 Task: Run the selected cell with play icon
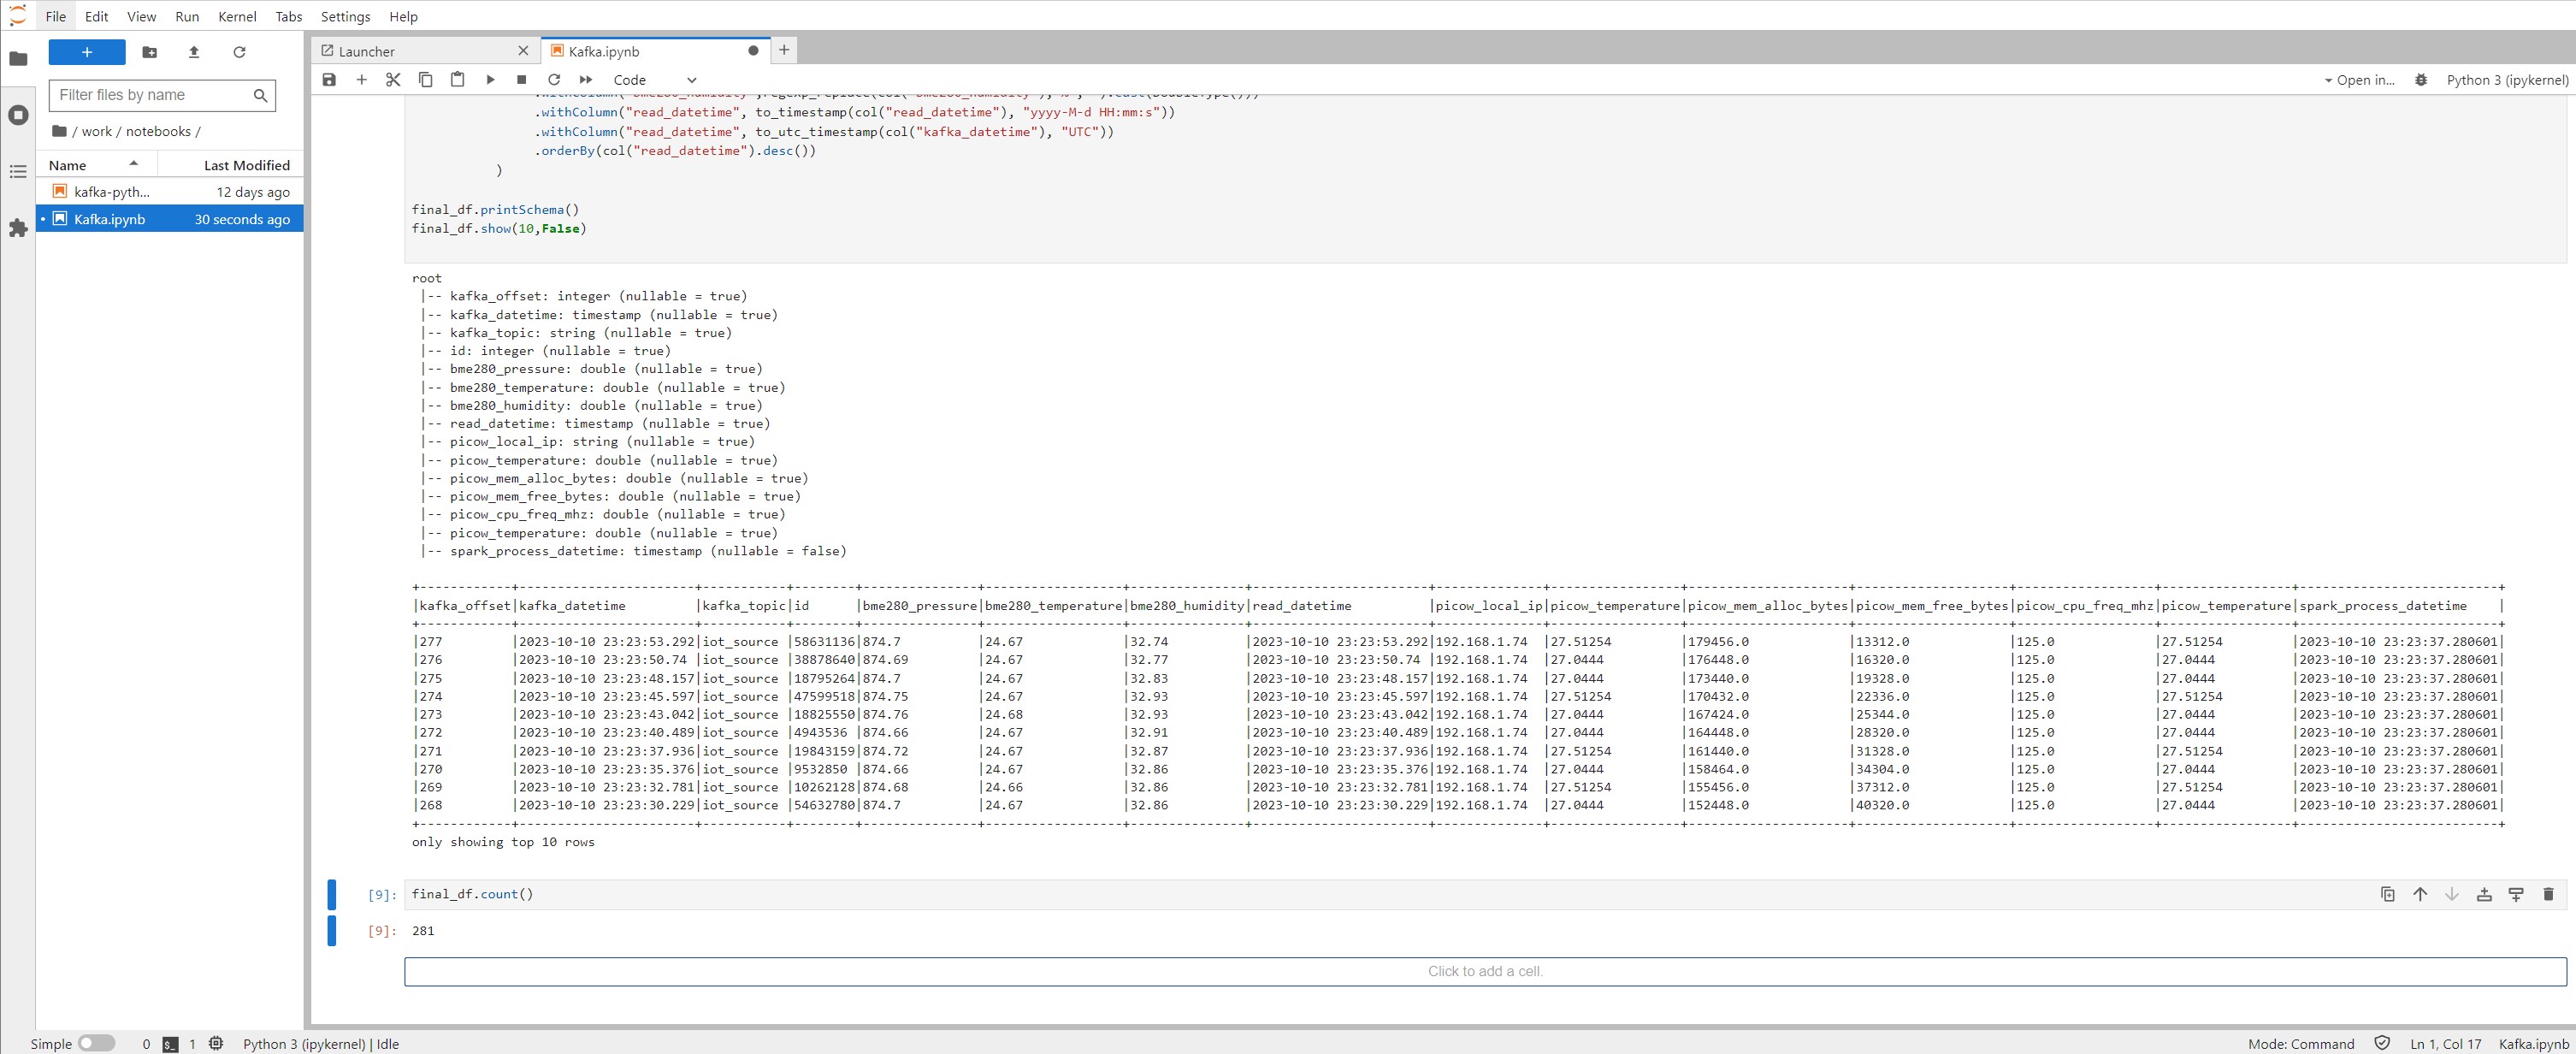(x=490, y=80)
